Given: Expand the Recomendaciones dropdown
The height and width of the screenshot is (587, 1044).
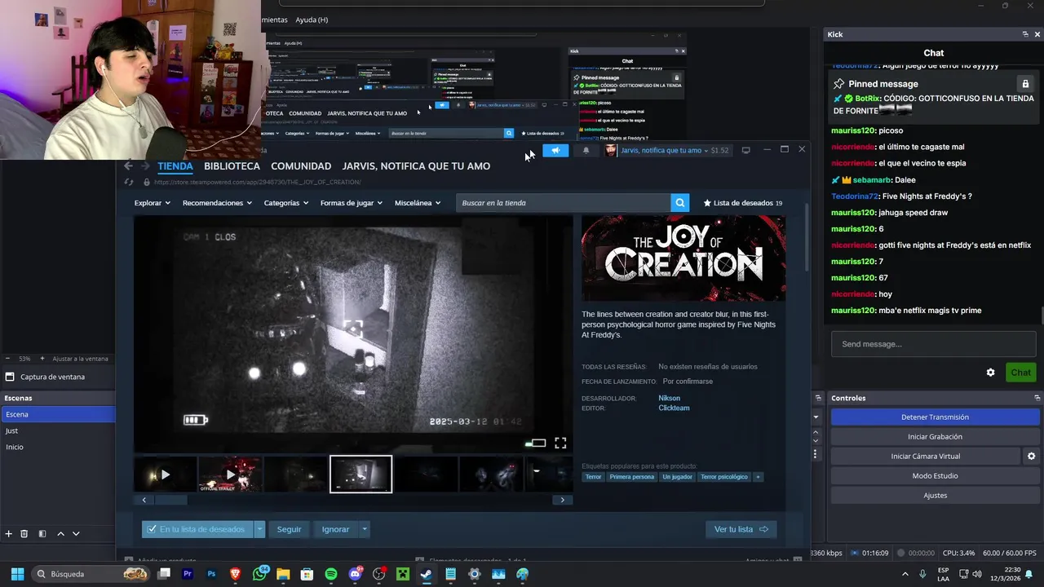Looking at the screenshot, I should point(218,203).
